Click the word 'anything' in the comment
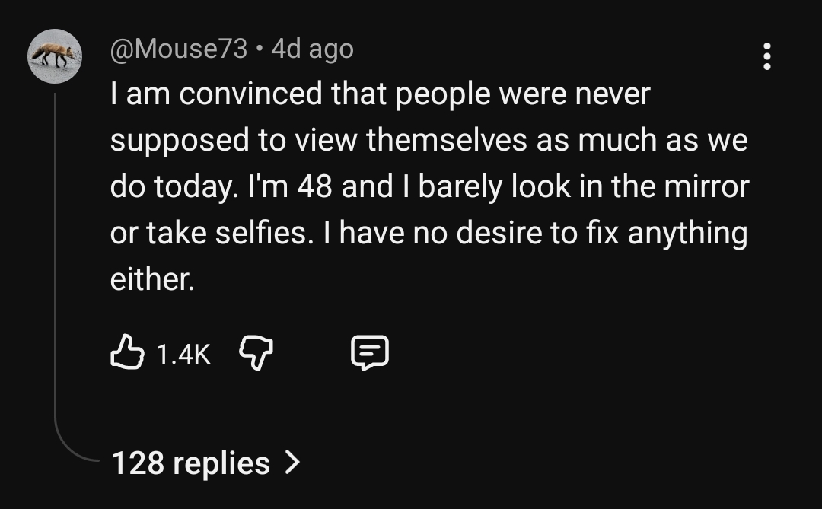Viewport: 822px width, 509px height. pos(687,234)
